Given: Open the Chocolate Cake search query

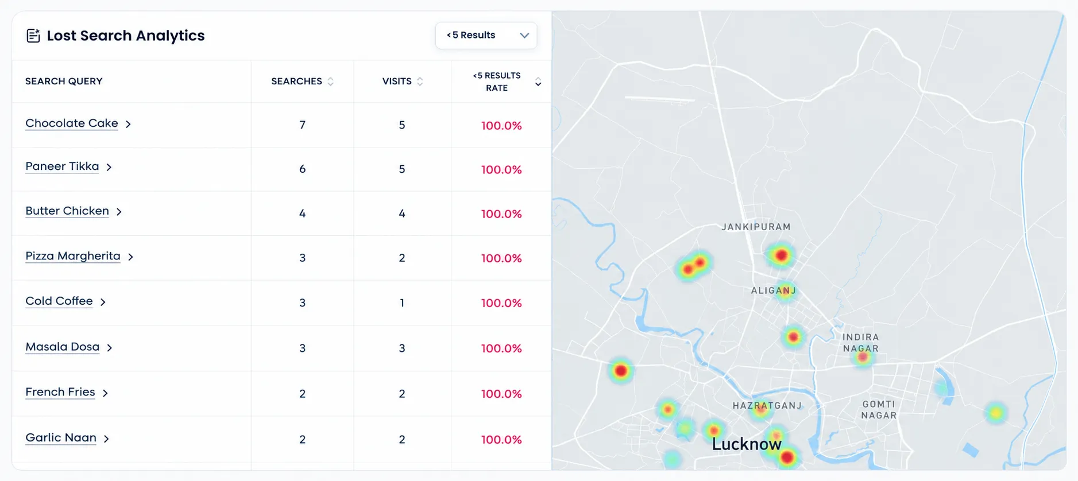Looking at the screenshot, I should coord(72,123).
